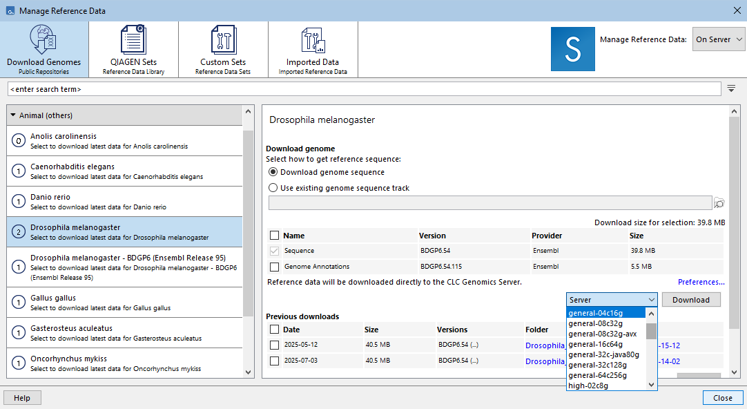Browse for an existing genome sequence track
This screenshot has height=409, width=747.
pos(719,202)
